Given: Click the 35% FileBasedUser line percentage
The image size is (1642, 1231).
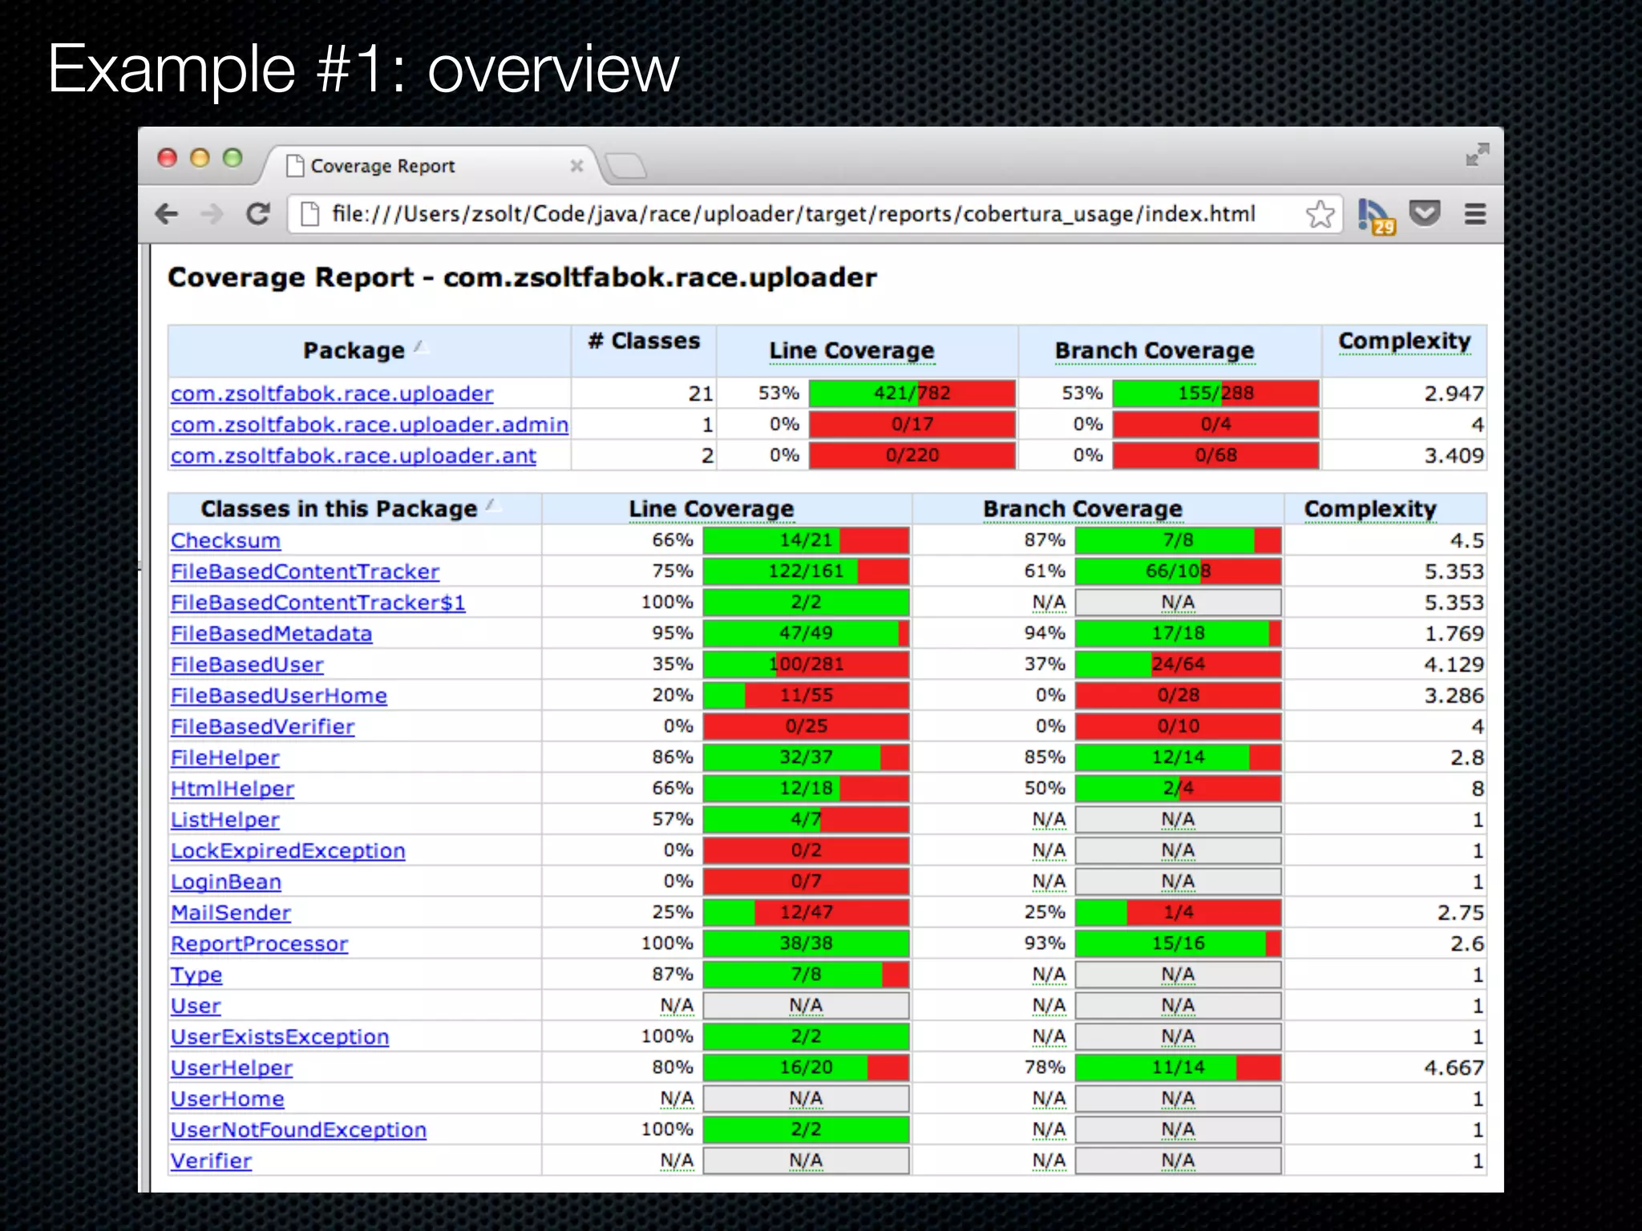Looking at the screenshot, I should pos(672,664).
